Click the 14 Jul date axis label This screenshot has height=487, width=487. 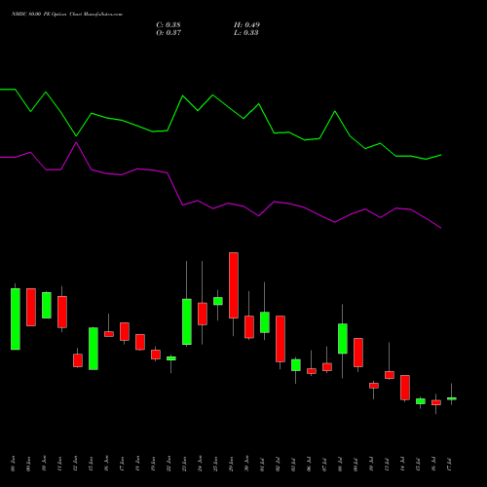click(x=402, y=464)
